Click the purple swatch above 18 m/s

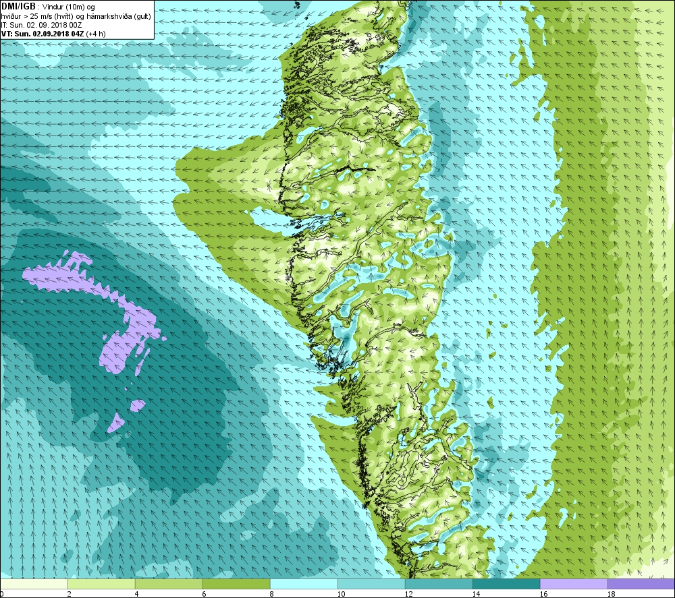pos(641,584)
